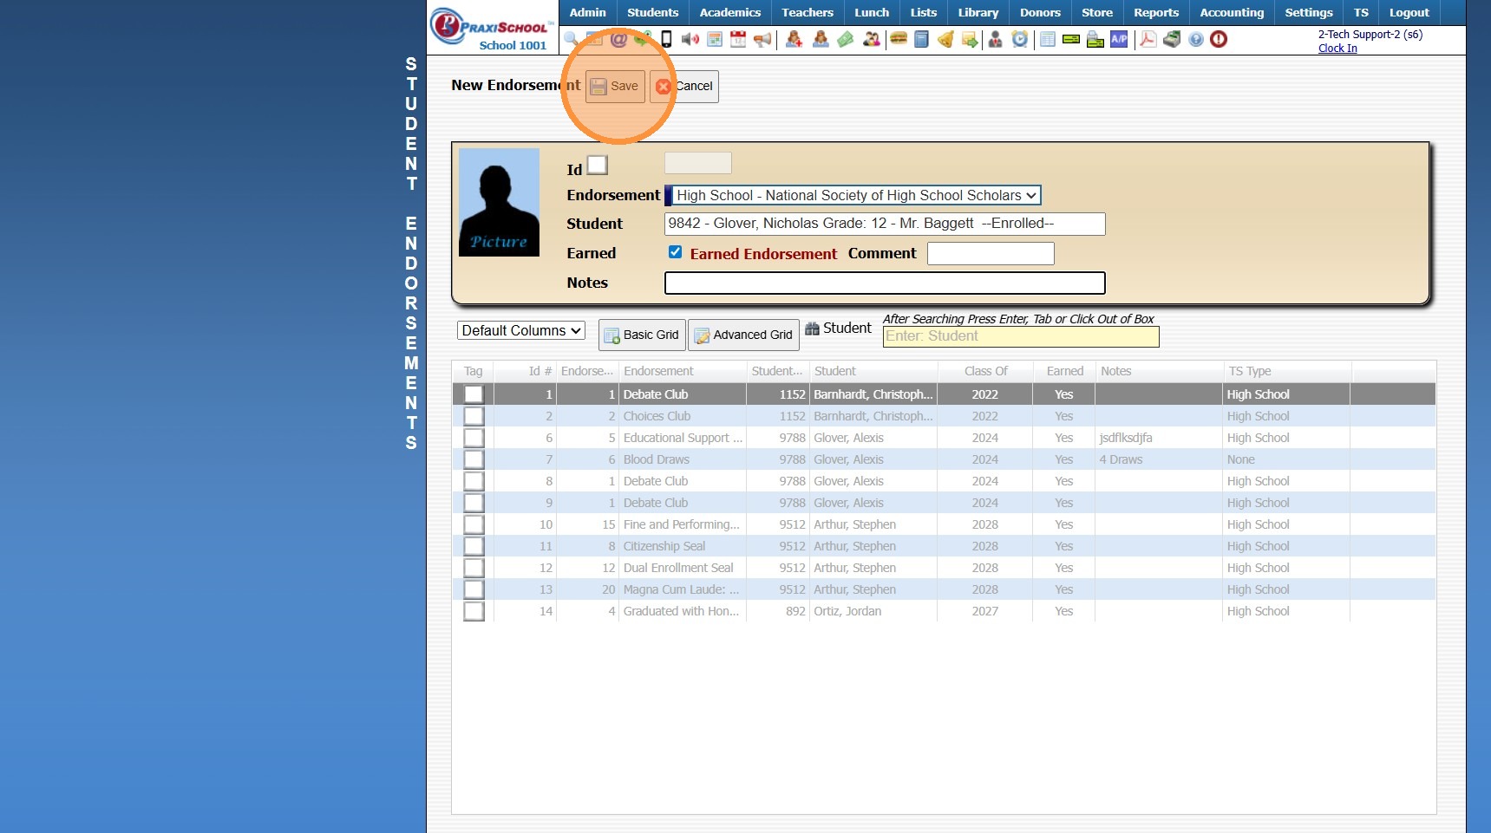Click the Cancel button
Viewport: 1491px width, 833px height.
pyautogui.click(x=685, y=86)
